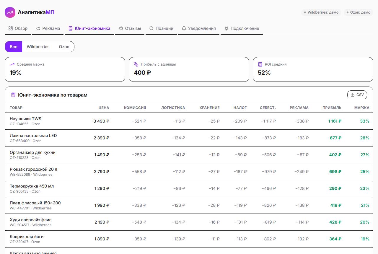Click the −139 ₽ logistics of Коврик для йоги
378x254 pixels.
pyautogui.click(x=178, y=239)
